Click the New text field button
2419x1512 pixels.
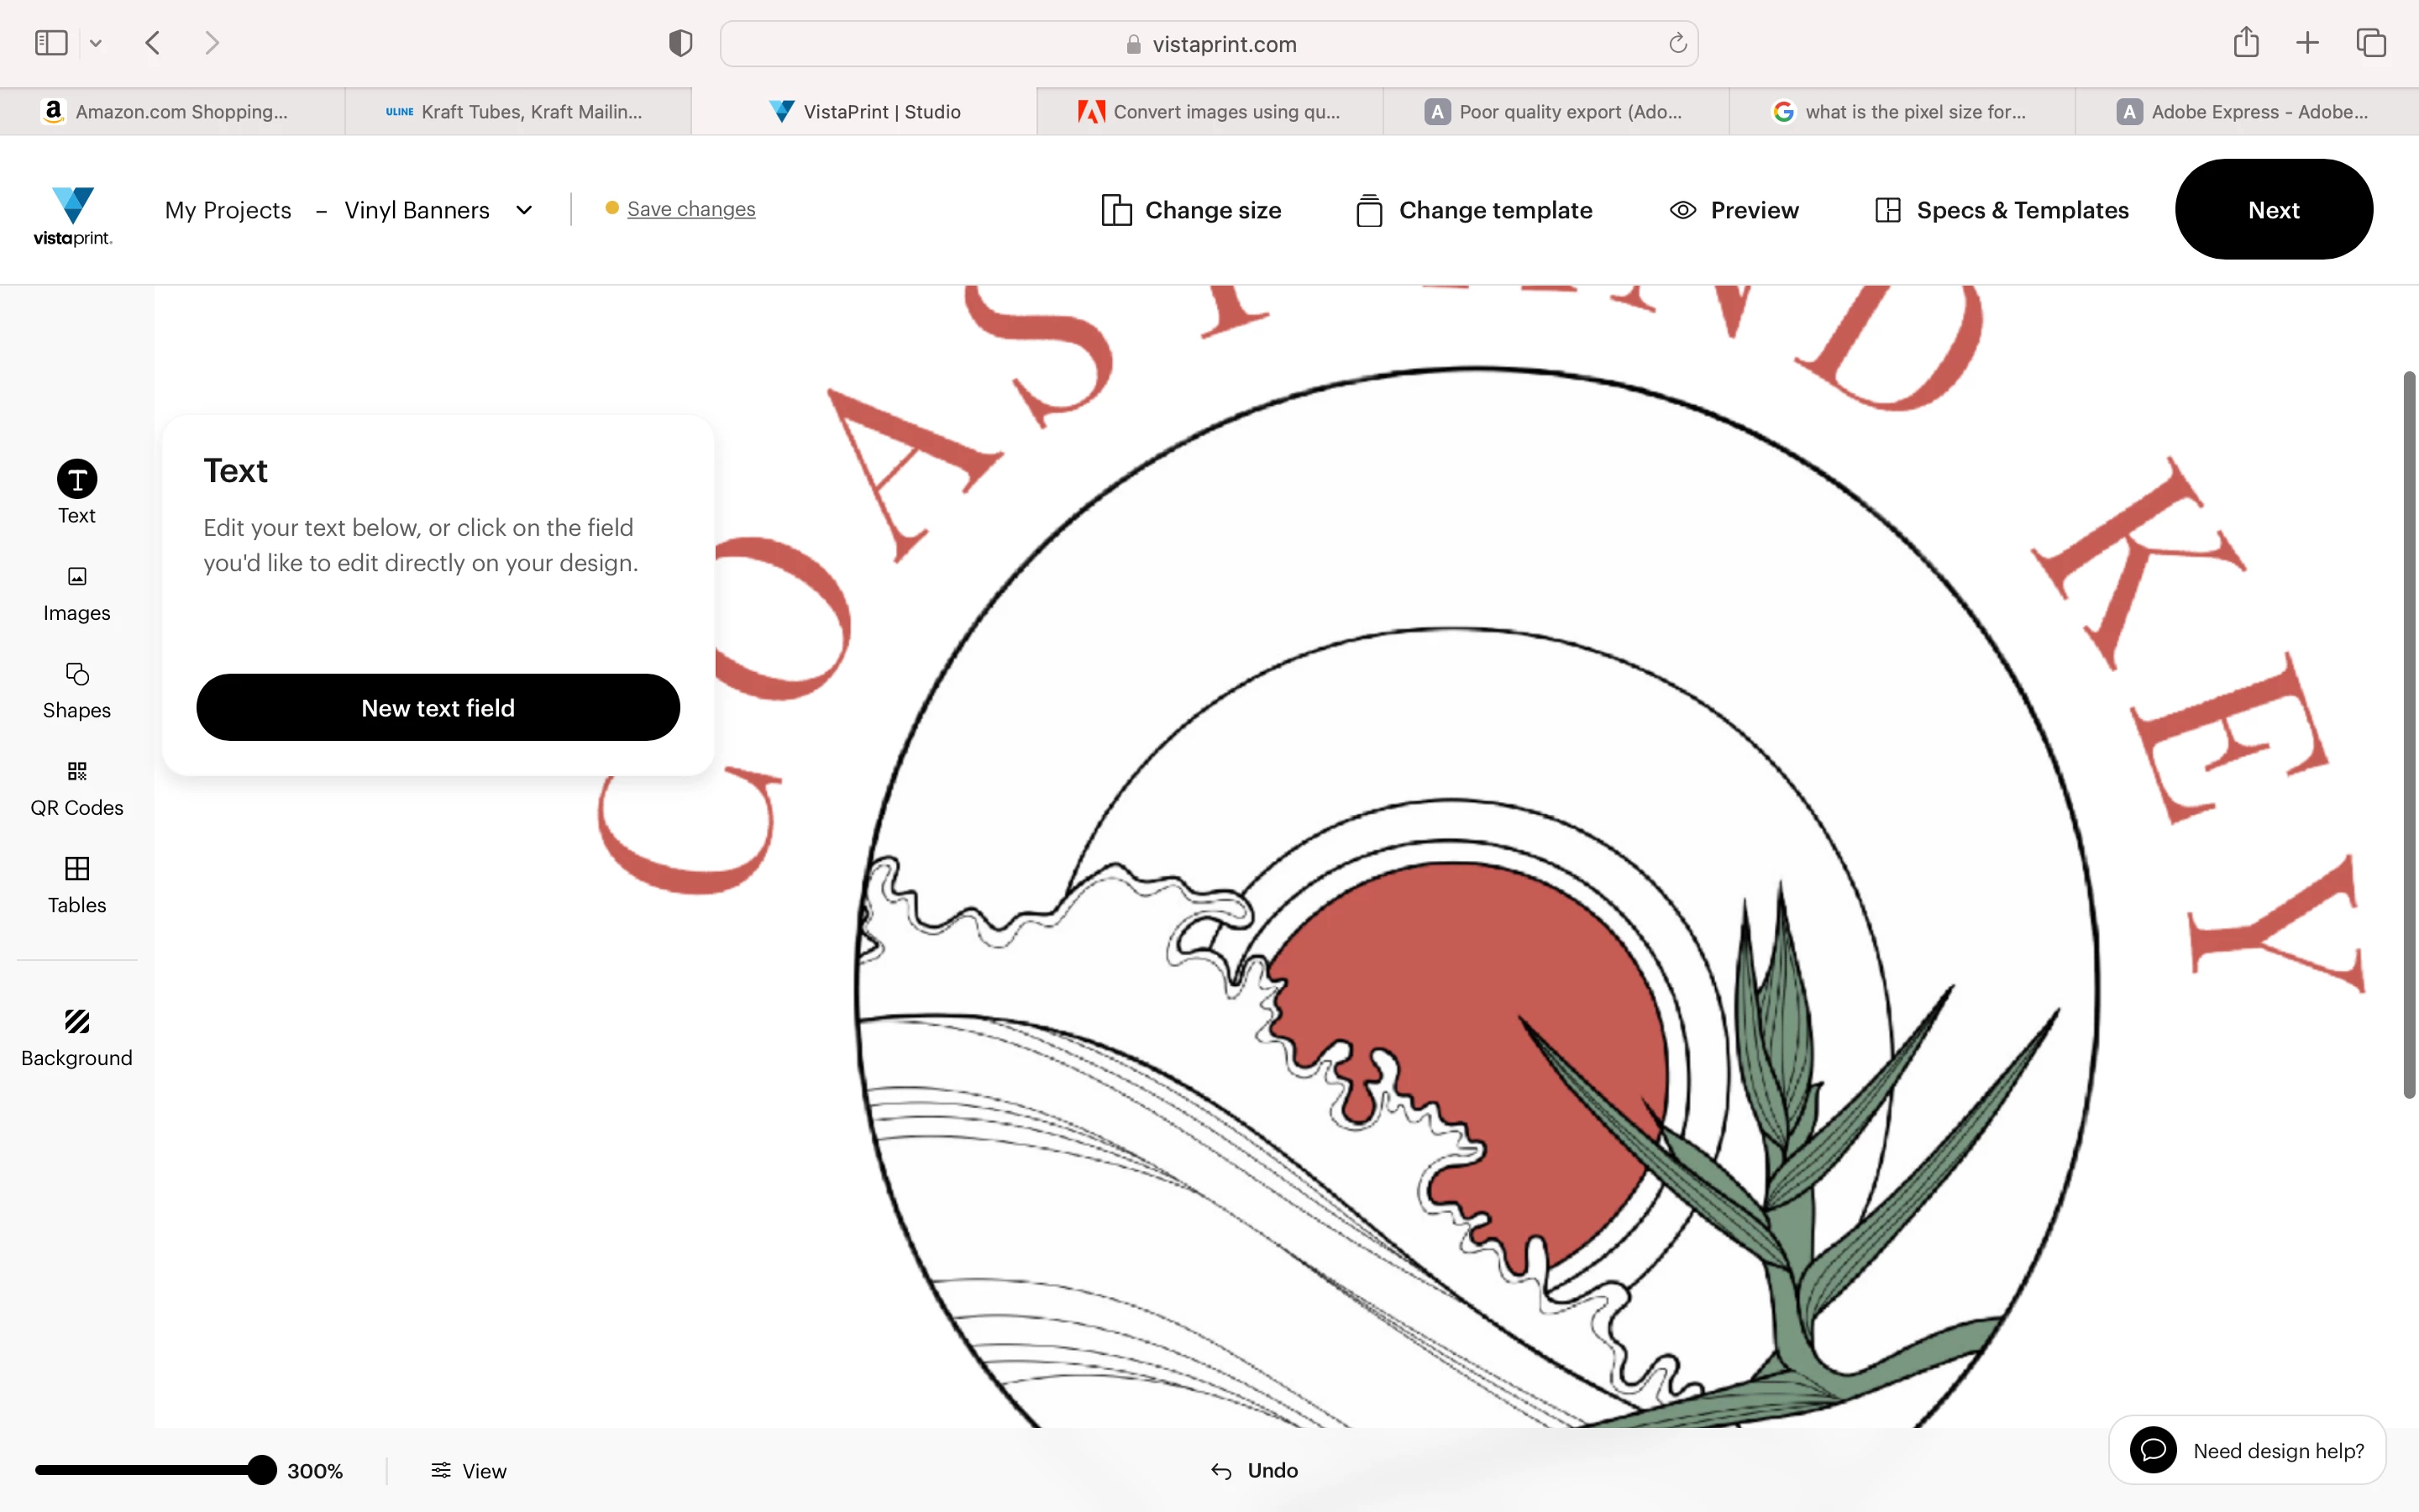tap(438, 707)
